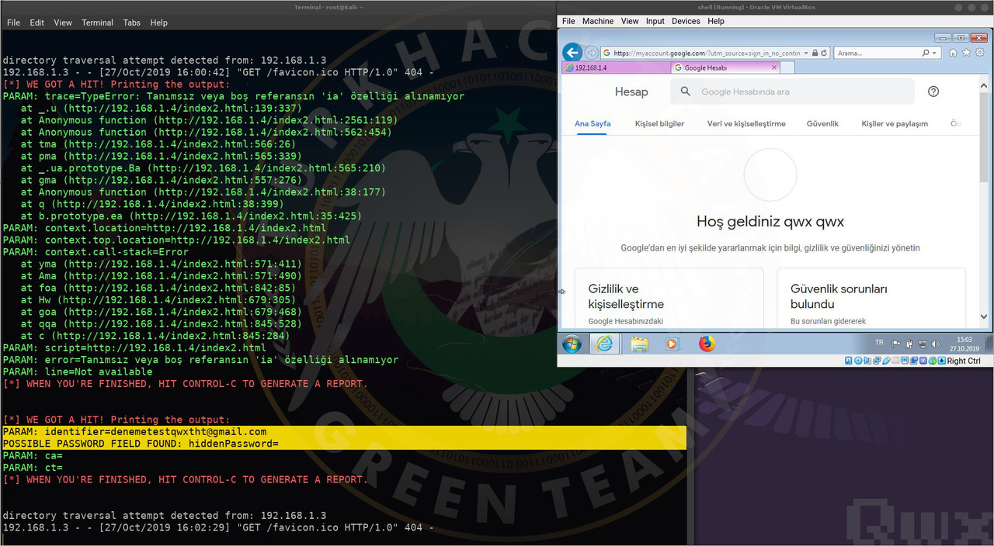Close the Google Hesabı tab

(x=774, y=67)
